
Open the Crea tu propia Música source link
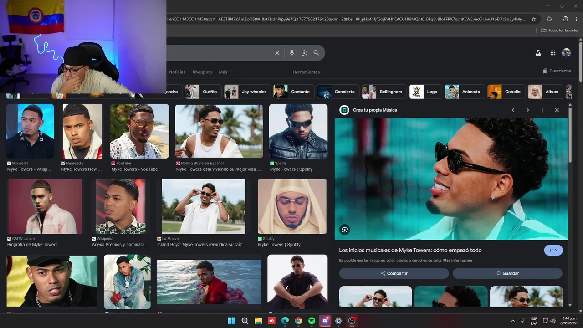click(374, 110)
